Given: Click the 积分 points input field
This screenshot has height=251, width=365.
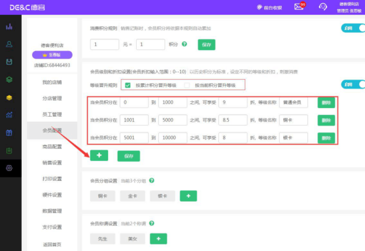Looking at the screenshot, I should pos(150,44).
